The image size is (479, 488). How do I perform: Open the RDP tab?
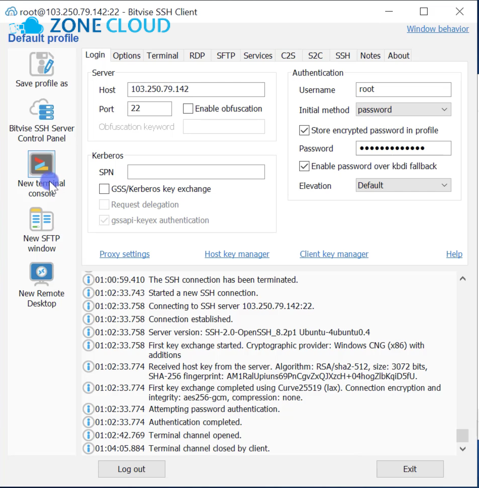(x=197, y=56)
